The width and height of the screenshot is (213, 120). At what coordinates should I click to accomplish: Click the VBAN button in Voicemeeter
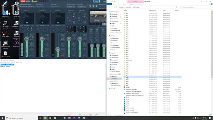point(97,1)
